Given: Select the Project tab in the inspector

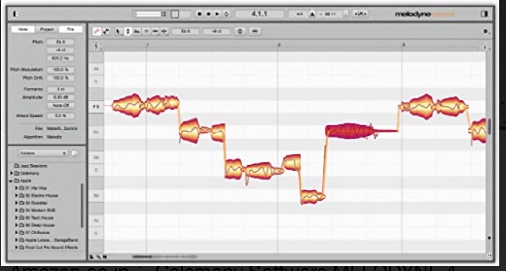Looking at the screenshot, I should (47, 29).
